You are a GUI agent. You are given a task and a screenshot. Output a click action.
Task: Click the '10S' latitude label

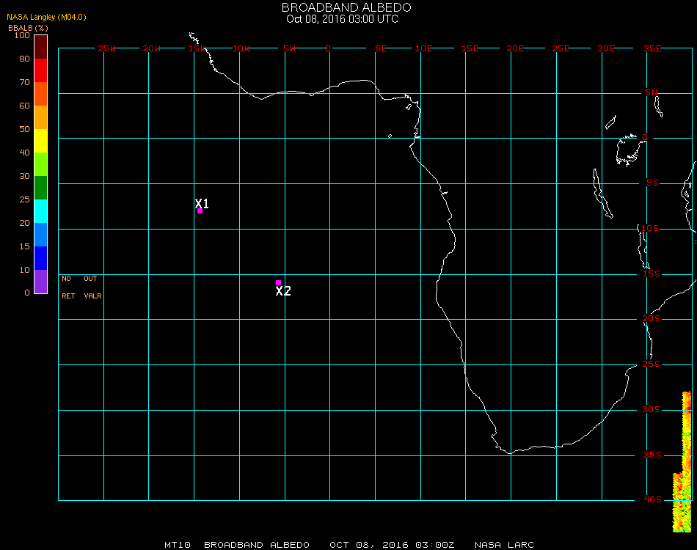point(650,228)
